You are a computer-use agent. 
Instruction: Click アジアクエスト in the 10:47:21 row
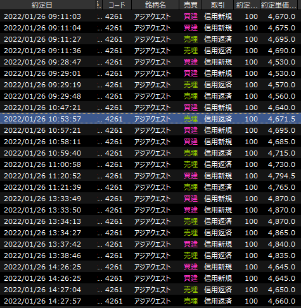pos(152,108)
